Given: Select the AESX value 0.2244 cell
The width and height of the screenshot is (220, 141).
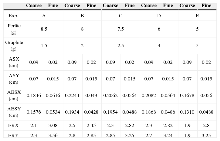Looking at the screenshot, I should coord(72,95).
